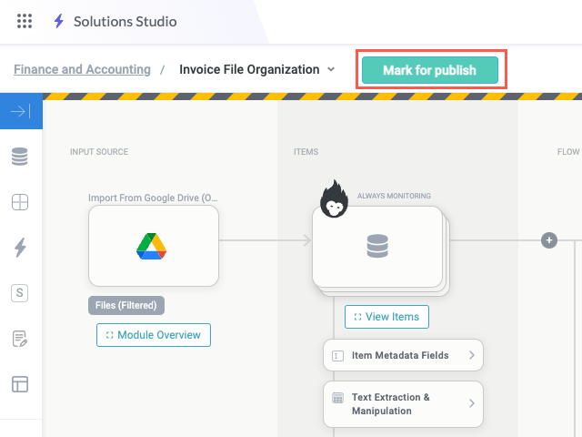Open the lightning bolt automation icon in sidebar
The height and width of the screenshot is (437, 582).
tap(20, 248)
